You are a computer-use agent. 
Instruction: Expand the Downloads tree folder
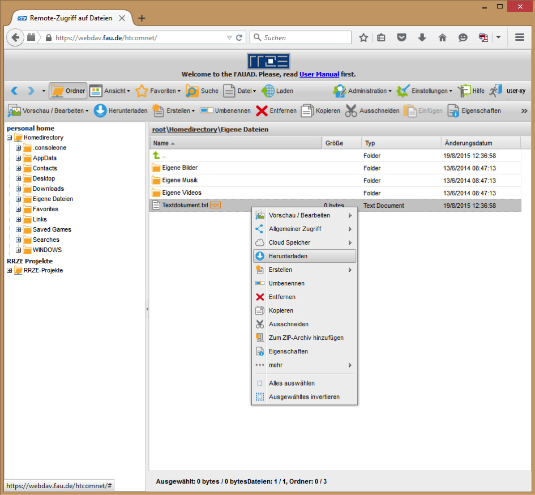tap(19, 189)
